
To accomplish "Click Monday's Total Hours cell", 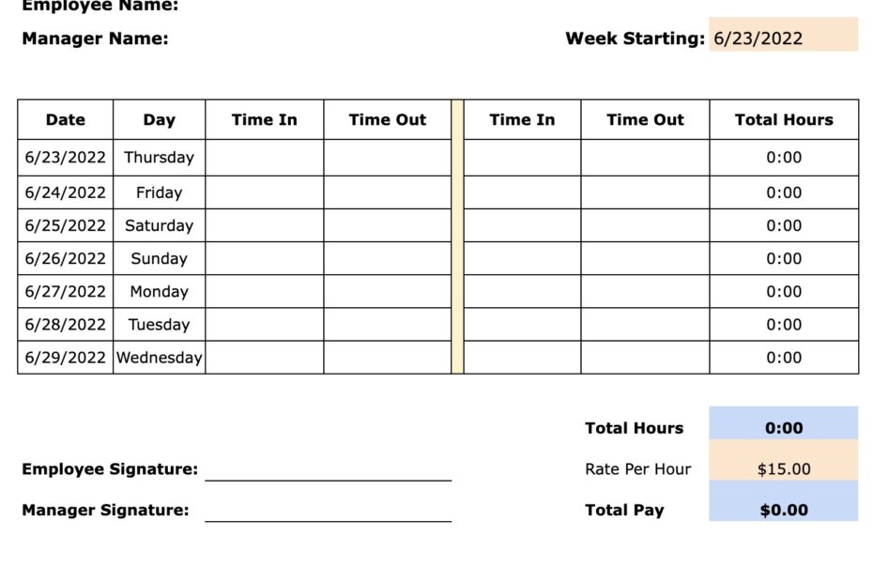I will click(x=784, y=291).
